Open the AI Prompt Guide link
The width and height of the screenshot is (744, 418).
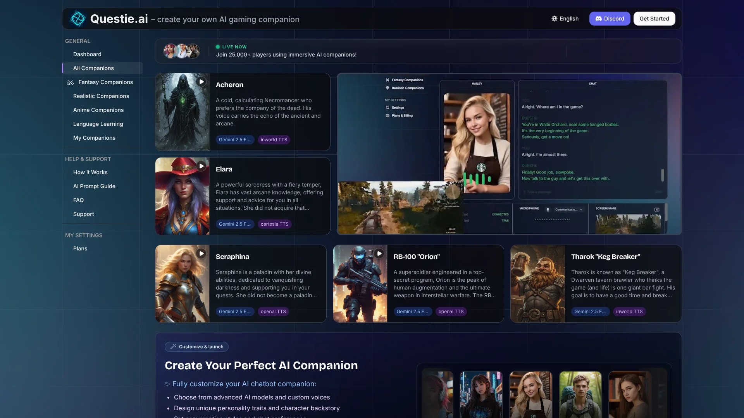pos(94,186)
